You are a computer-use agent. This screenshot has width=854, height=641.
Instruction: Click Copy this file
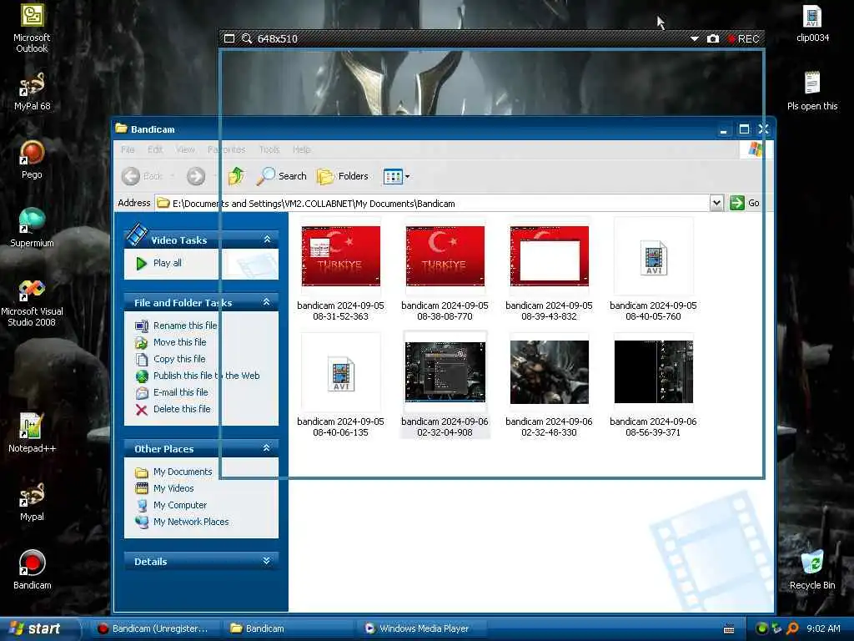(179, 359)
